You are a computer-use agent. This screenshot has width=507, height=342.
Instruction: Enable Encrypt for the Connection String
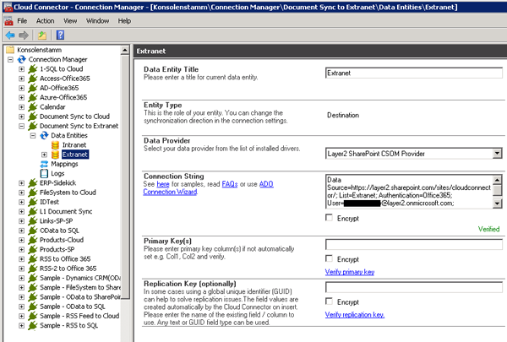(330, 218)
